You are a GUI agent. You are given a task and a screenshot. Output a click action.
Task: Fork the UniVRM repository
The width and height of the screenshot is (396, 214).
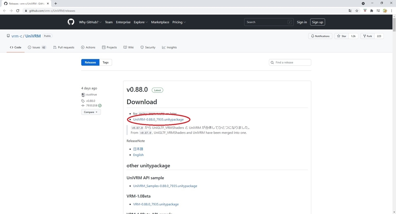(367, 36)
